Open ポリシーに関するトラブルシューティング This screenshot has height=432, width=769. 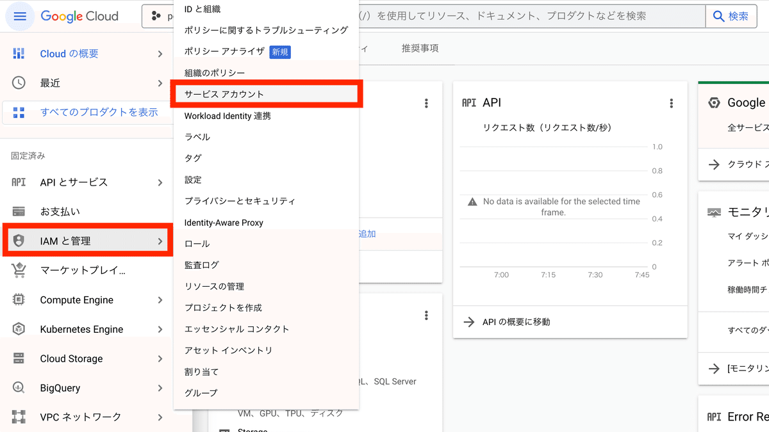[266, 30]
